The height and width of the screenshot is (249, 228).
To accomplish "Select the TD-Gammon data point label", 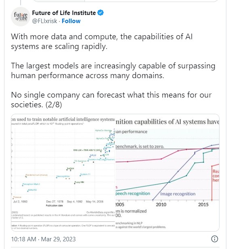I will click(x=80, y=161).
